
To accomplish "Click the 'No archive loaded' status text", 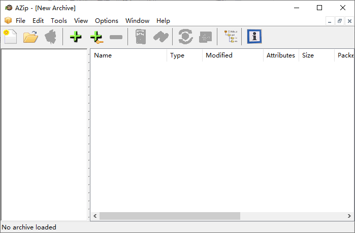I will click(29, 227).
